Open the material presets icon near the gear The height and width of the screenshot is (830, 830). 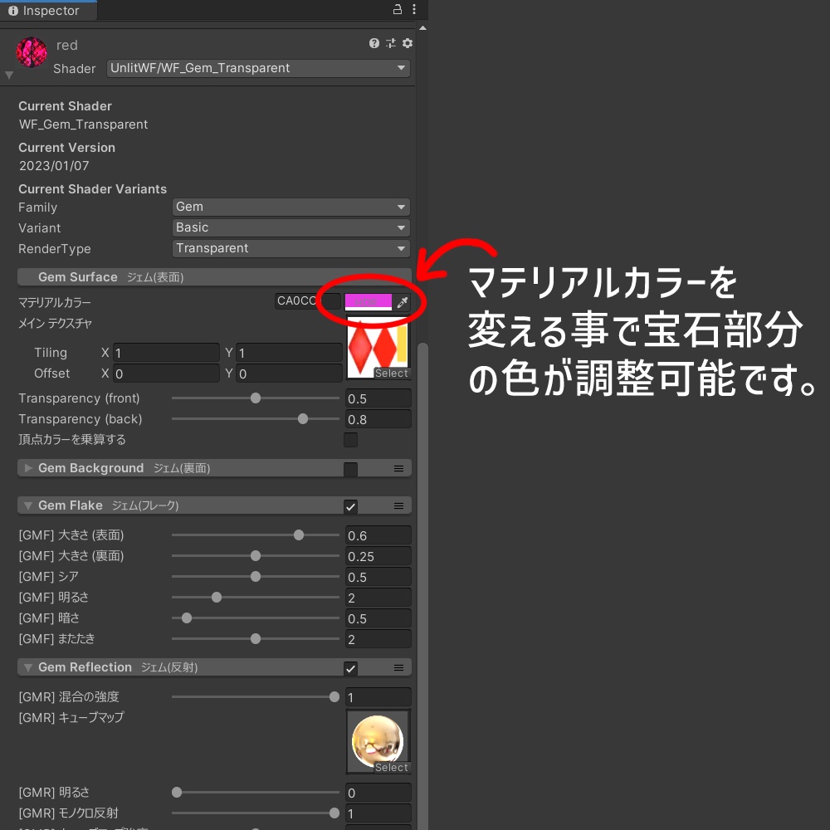click(x=391, y=43)
